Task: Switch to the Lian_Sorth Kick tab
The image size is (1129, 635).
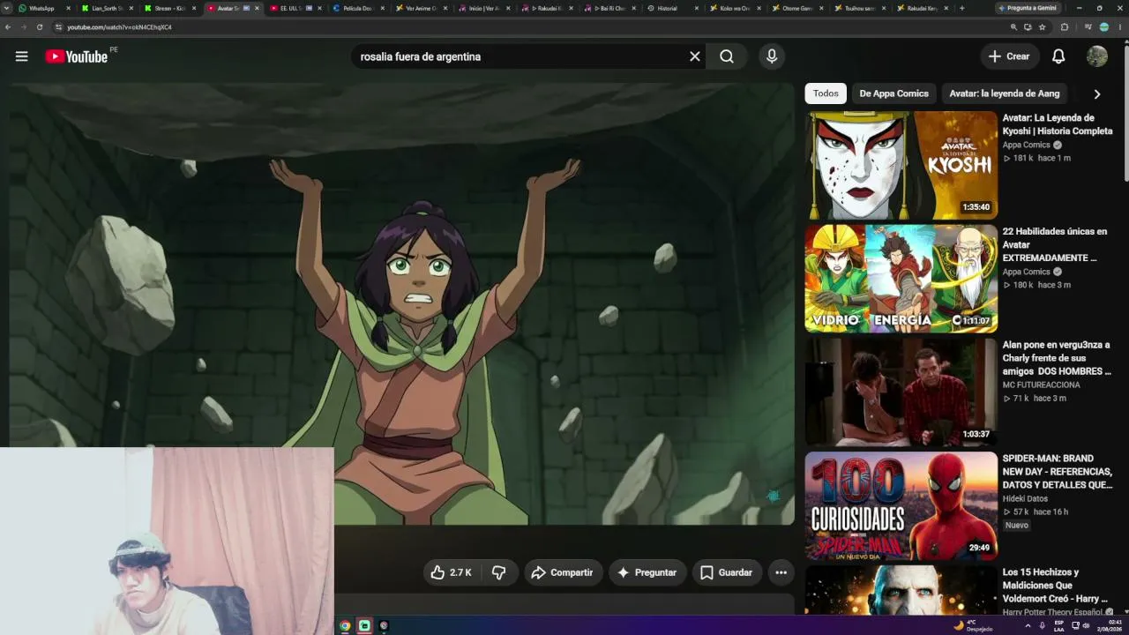Action: [x=106, y=8]
